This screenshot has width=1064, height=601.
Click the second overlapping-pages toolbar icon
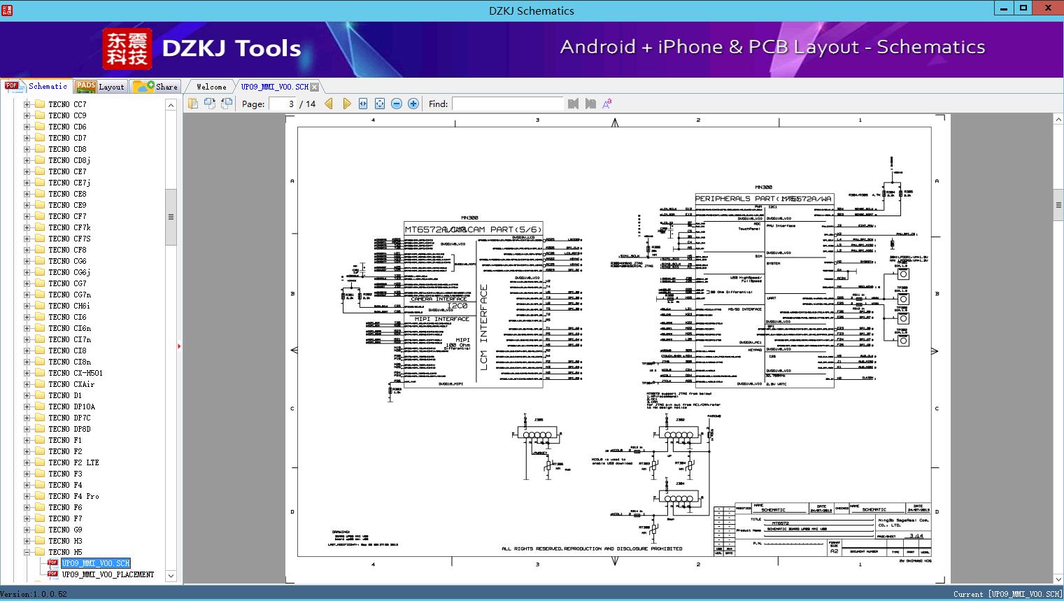[x=210, y=104]
